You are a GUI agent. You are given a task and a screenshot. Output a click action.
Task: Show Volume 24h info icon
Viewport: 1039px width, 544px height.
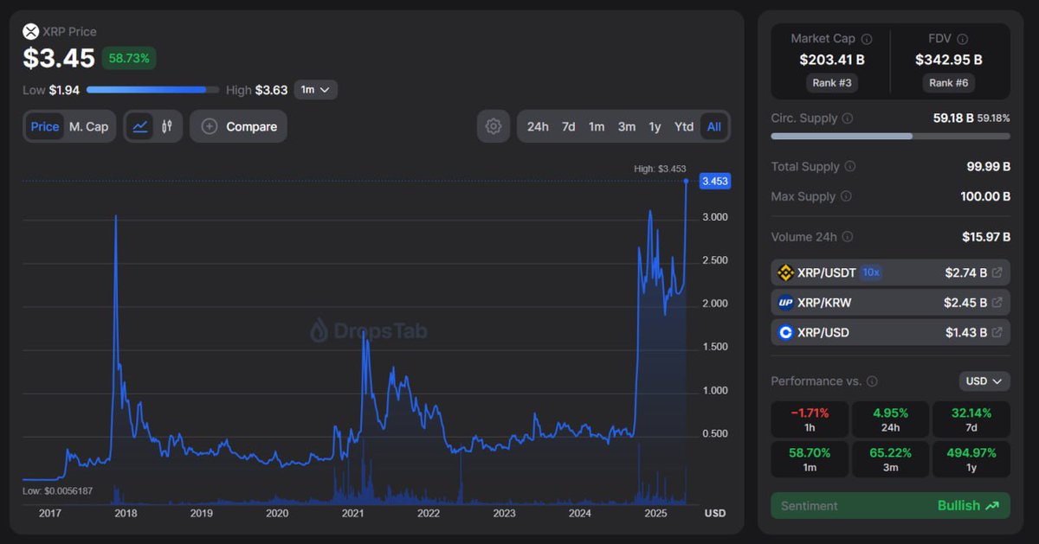coord(848,237)
